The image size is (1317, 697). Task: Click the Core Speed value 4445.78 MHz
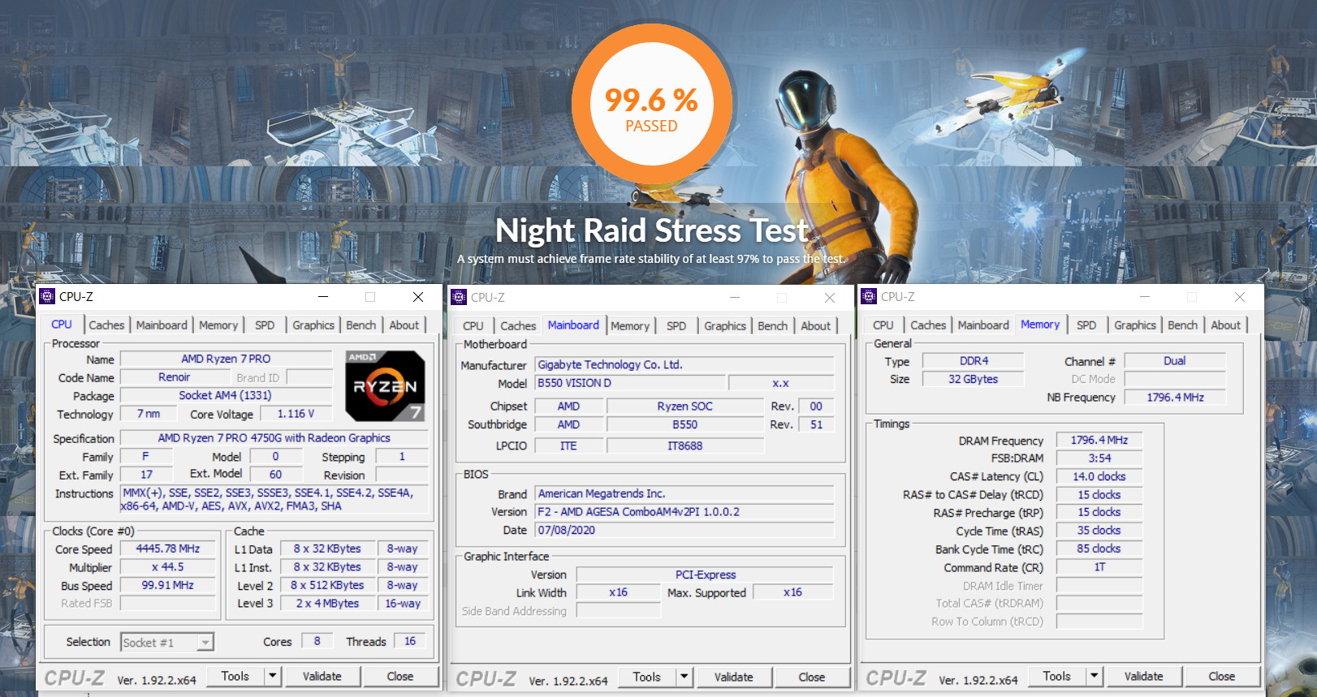coord(168,549)
